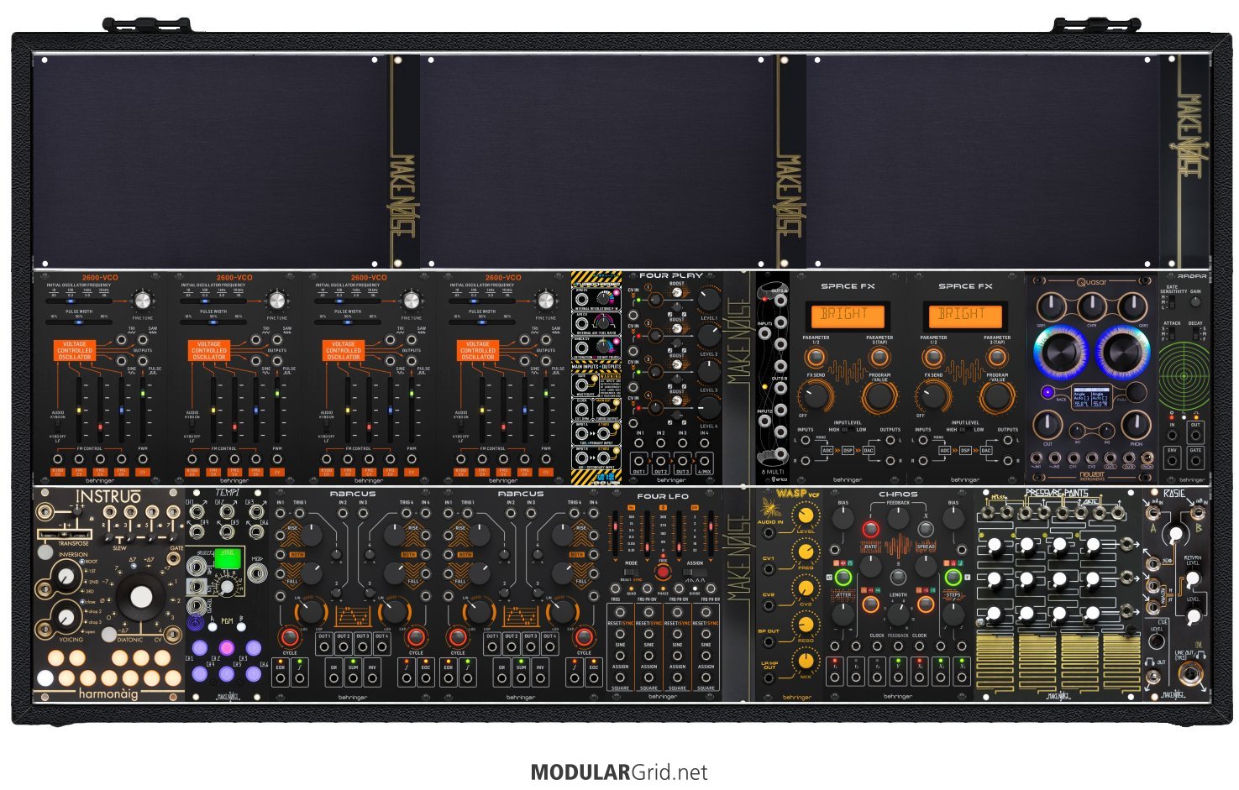Turn the QSR2 knob on Quasar
The image size is (1239, 790).
tap(1134, 306)
